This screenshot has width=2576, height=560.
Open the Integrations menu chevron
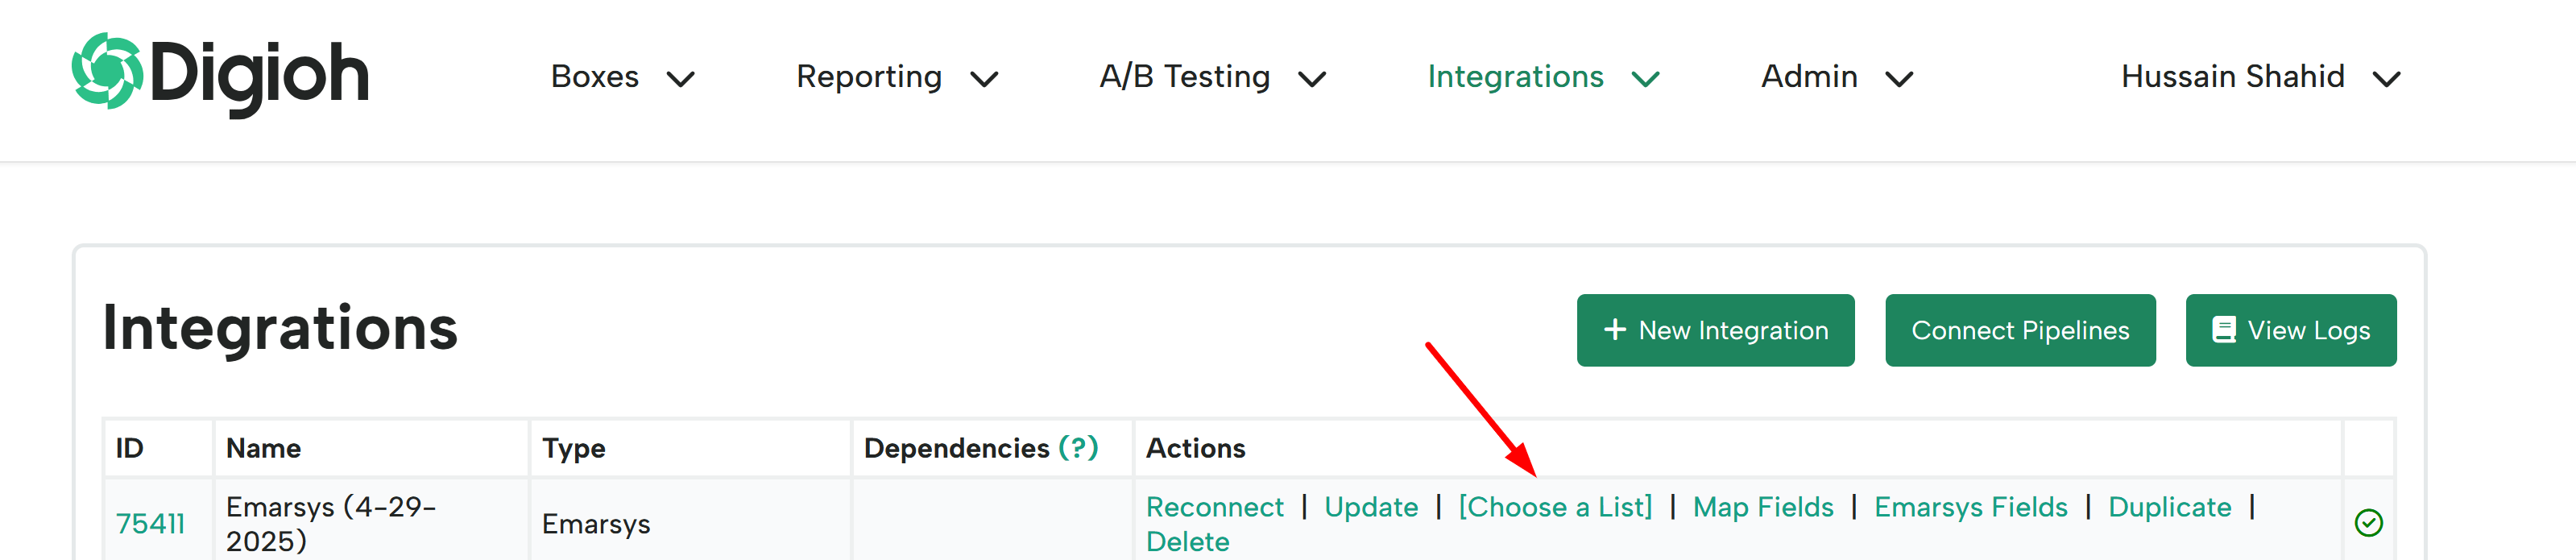pyautogui.click(x=1646, y=78)
